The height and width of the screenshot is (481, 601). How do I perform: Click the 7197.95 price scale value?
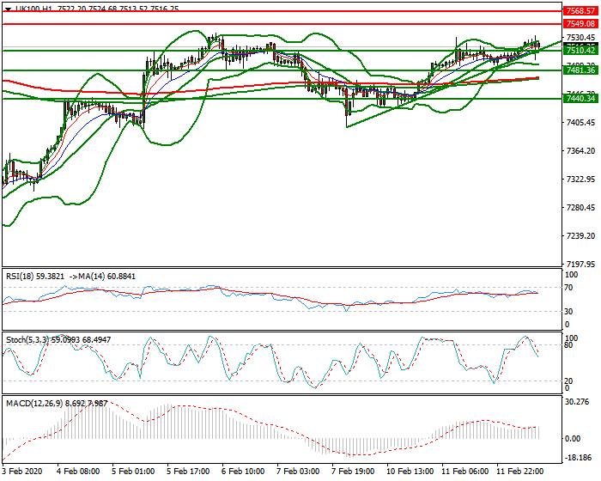click(x=580, y=265)
